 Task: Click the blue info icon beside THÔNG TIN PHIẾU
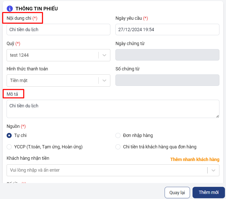10,9
